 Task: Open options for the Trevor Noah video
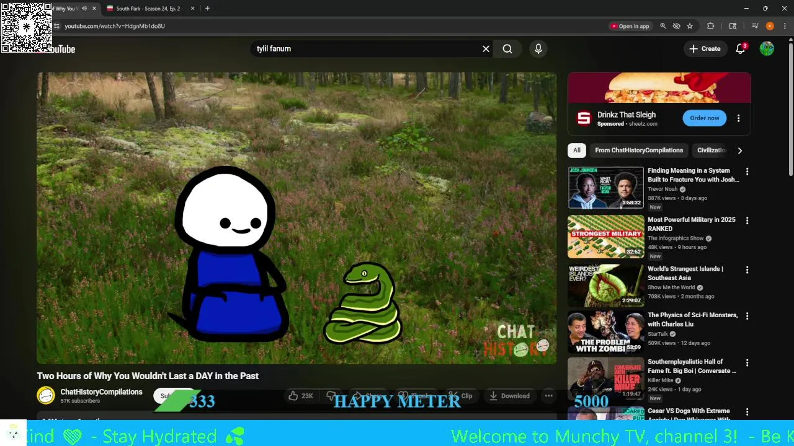[747, 172]
